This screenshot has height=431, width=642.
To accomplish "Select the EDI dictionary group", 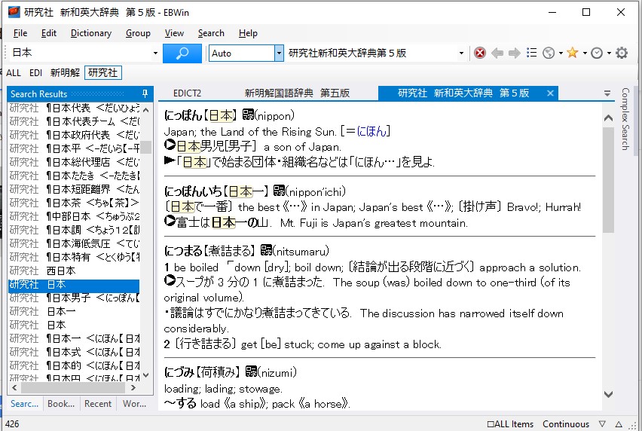I will coord(35,73).
